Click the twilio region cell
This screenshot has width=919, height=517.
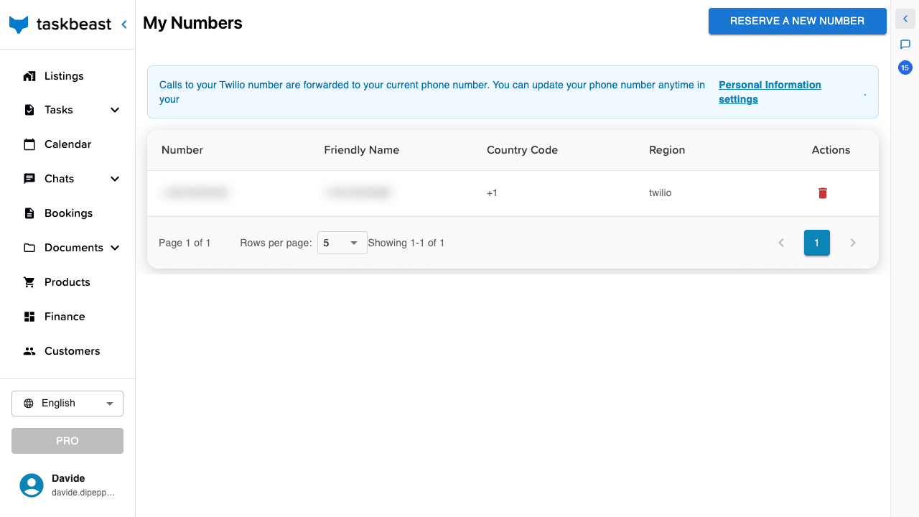pyautogui.click(x=661, y=193)
